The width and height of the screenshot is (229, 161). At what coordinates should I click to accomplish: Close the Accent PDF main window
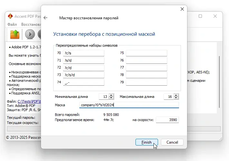click(215, 16)
